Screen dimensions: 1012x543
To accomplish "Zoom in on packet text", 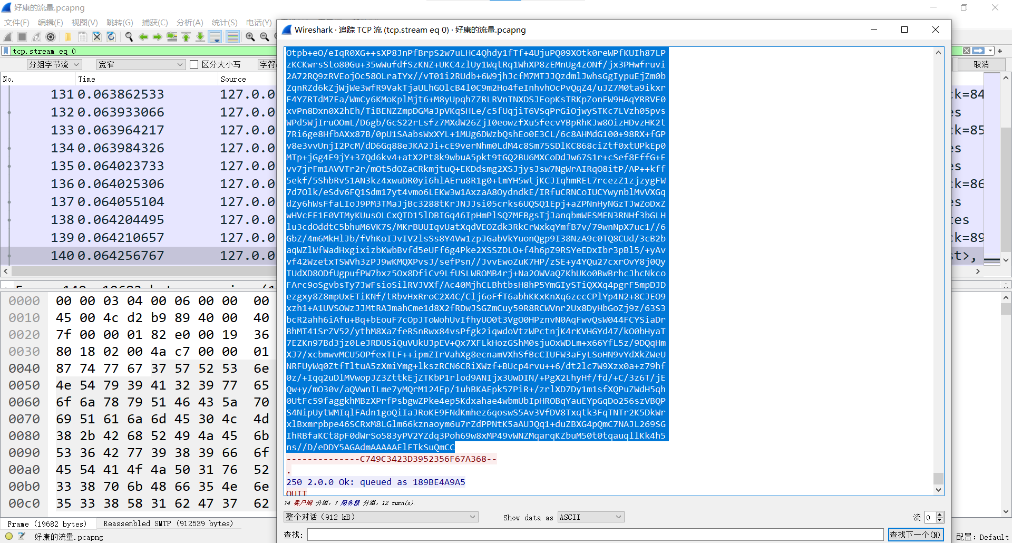I will [250, 37].
